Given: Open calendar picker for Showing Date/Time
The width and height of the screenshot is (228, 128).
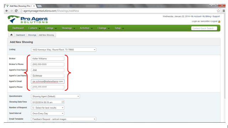Looking at the screenshot, I should (x=63, y=102).
